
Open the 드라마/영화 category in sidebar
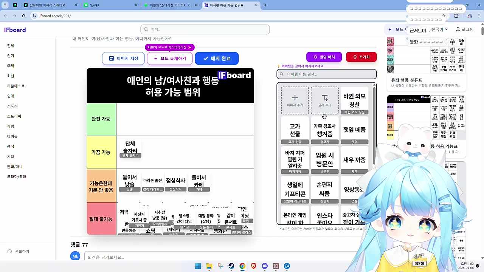(17, 177)
